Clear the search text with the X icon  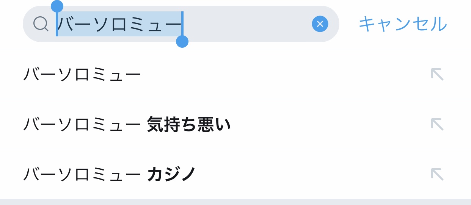pyautogui.click(x=320, y=24)
